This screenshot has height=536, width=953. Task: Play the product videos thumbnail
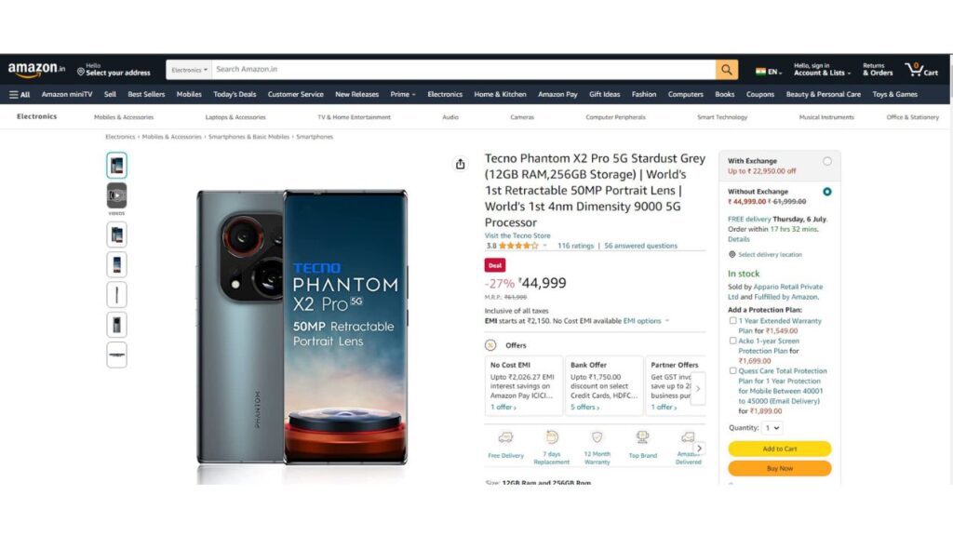point(116,195)
